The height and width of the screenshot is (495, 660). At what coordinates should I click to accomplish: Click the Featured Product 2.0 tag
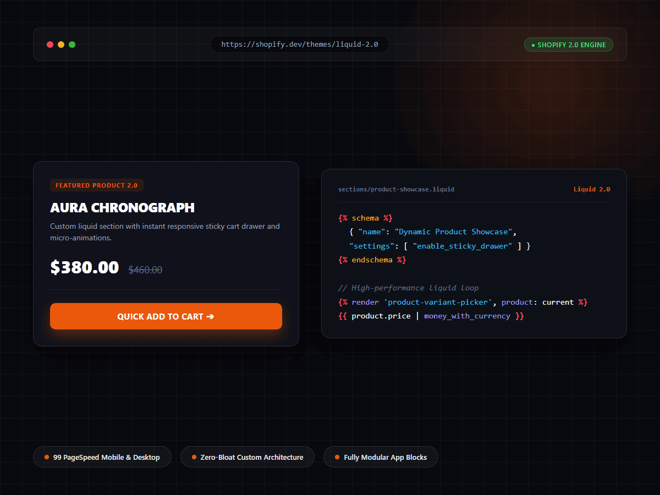97,185
